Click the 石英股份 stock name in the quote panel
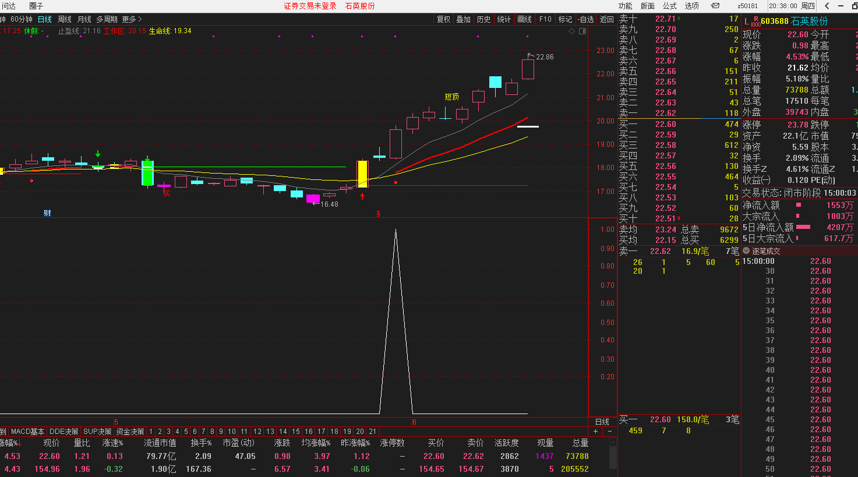This screenshot has height=477, width=858. (x=810, y=21)
